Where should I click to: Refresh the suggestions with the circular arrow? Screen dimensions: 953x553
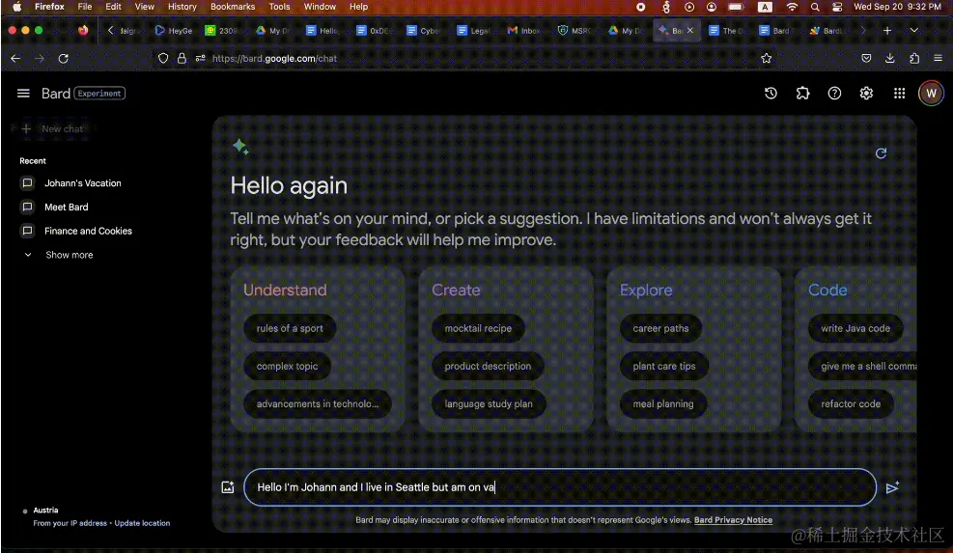click(881, 153)
